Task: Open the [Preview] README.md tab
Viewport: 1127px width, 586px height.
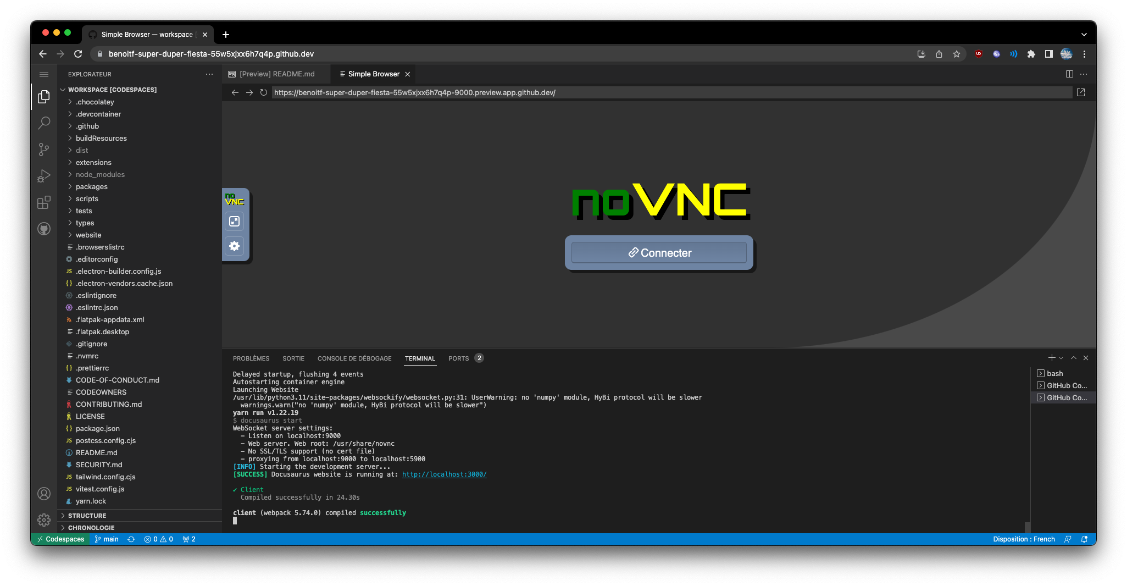Action: coord(276,73)
